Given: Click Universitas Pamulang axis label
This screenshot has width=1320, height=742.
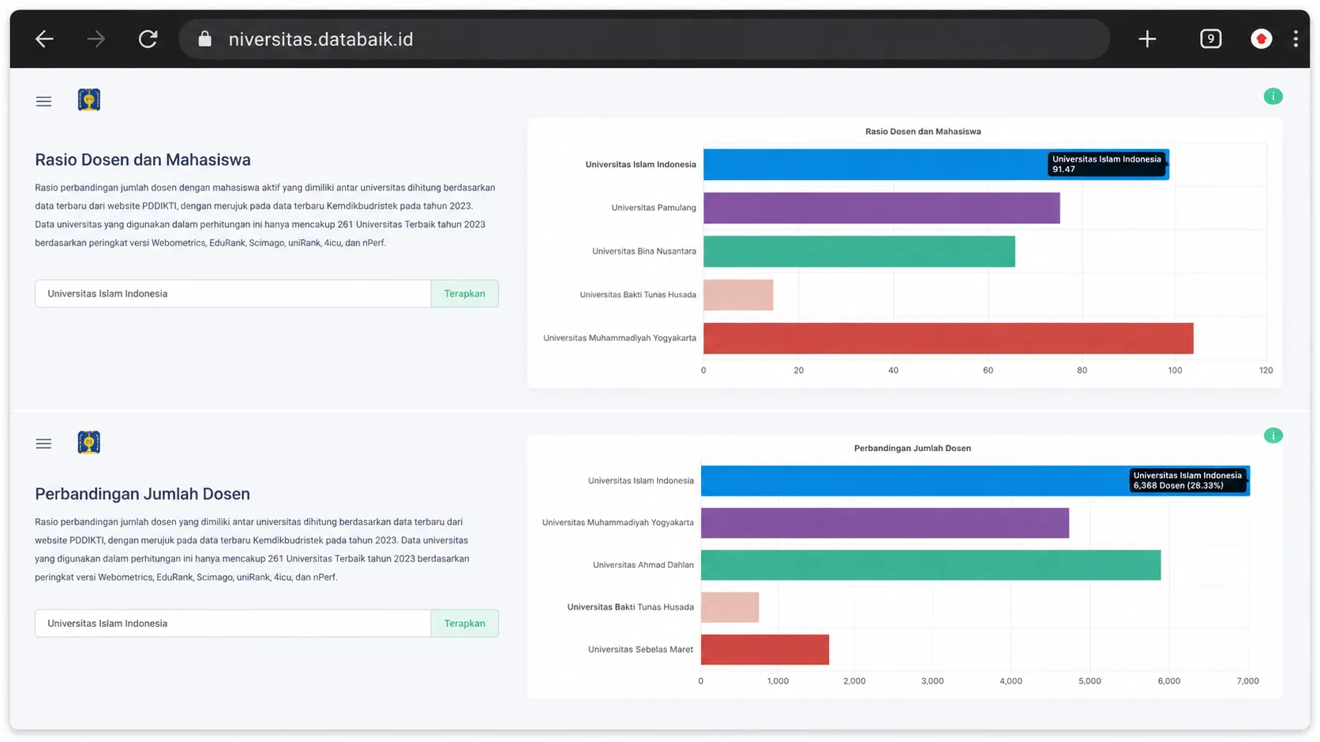Looking at the screenshot, I should tap(654, 207).
